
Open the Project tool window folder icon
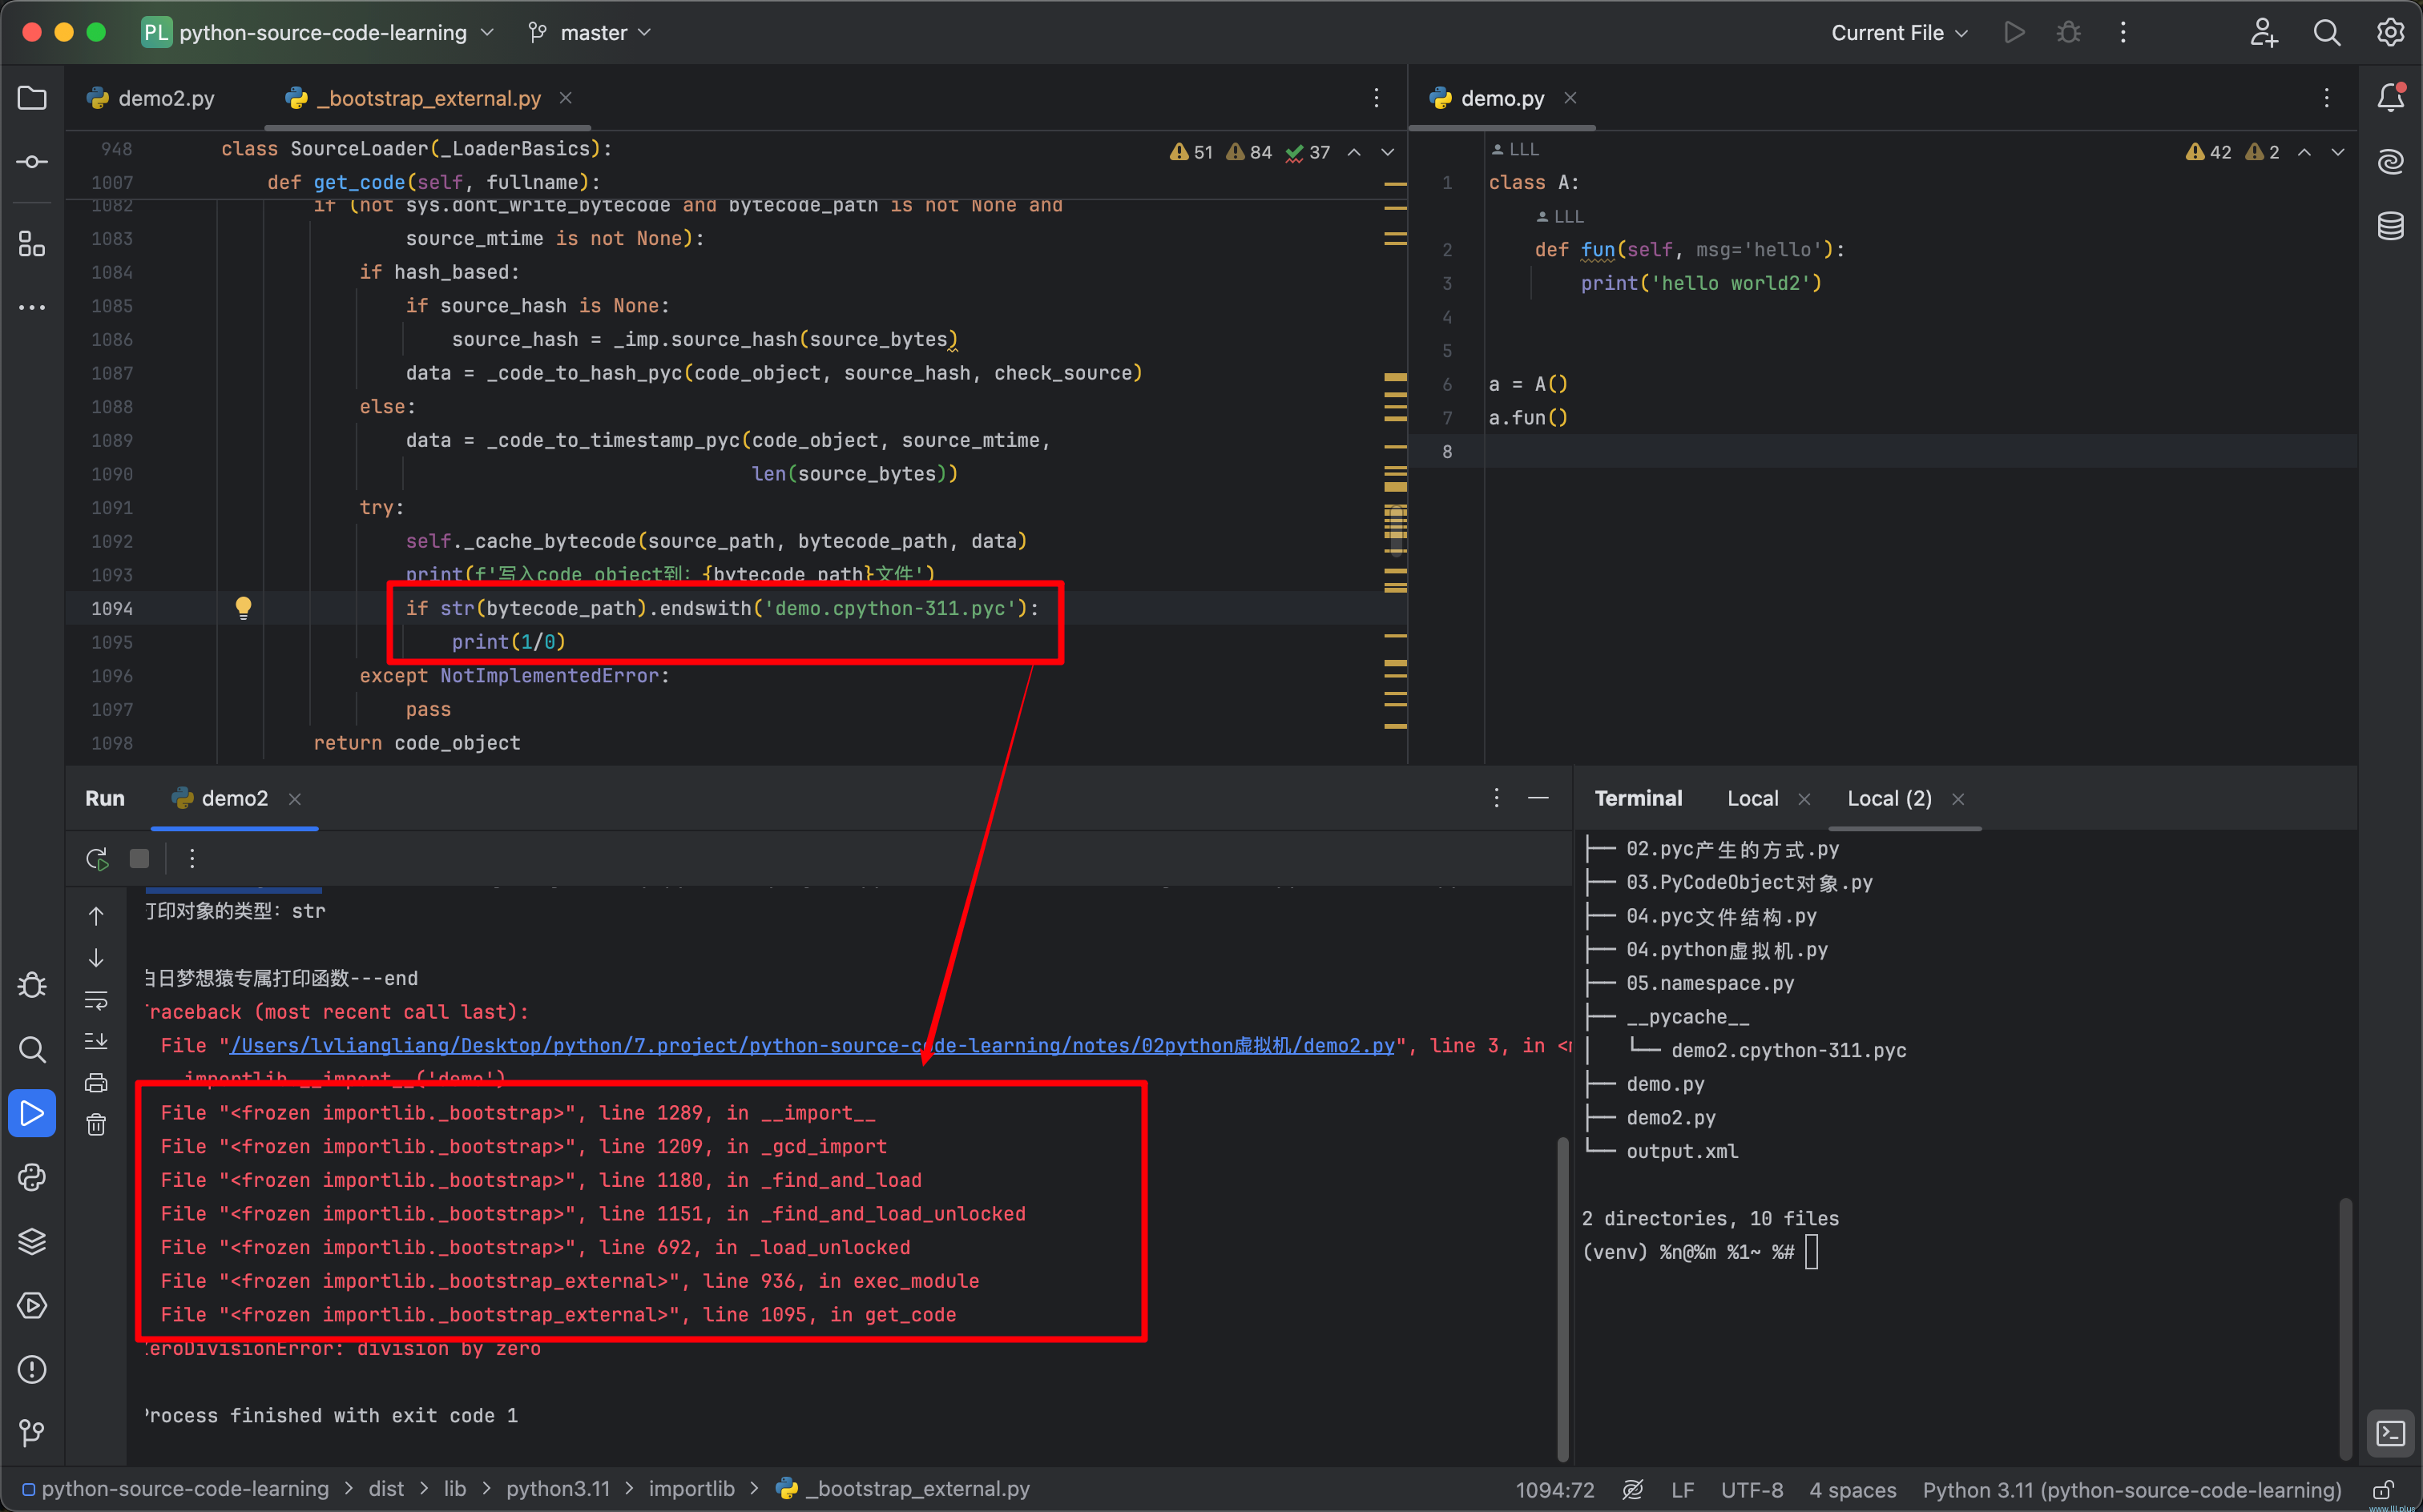(x=32, y=98)
